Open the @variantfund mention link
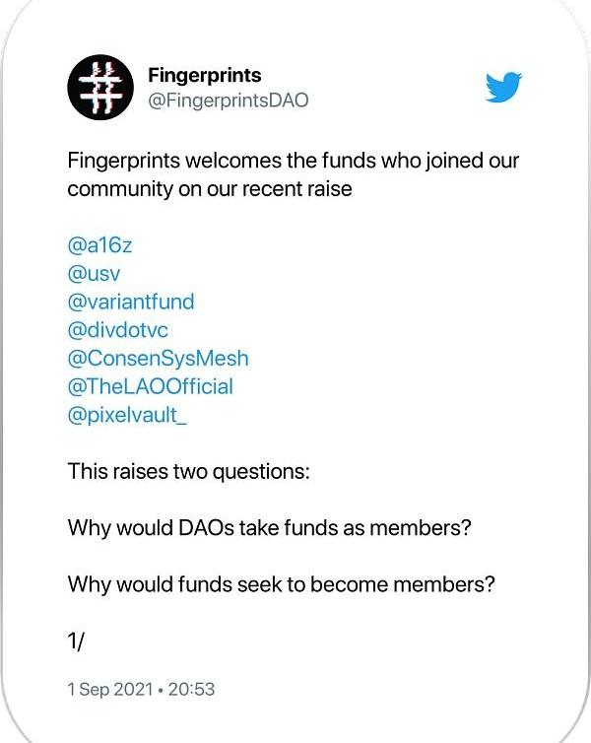591x743 pixels. (131, 302)
